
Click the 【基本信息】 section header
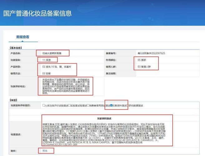[16, 48]
